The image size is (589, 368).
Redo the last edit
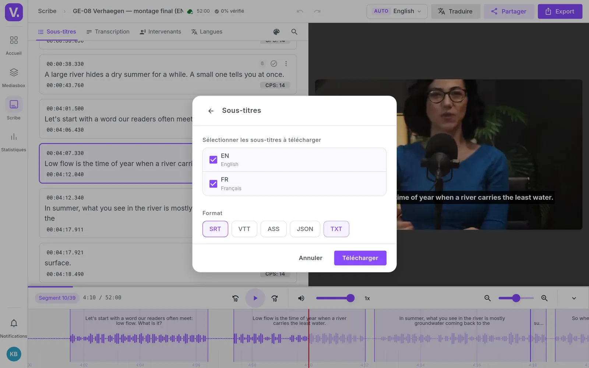tap(317, 11)
